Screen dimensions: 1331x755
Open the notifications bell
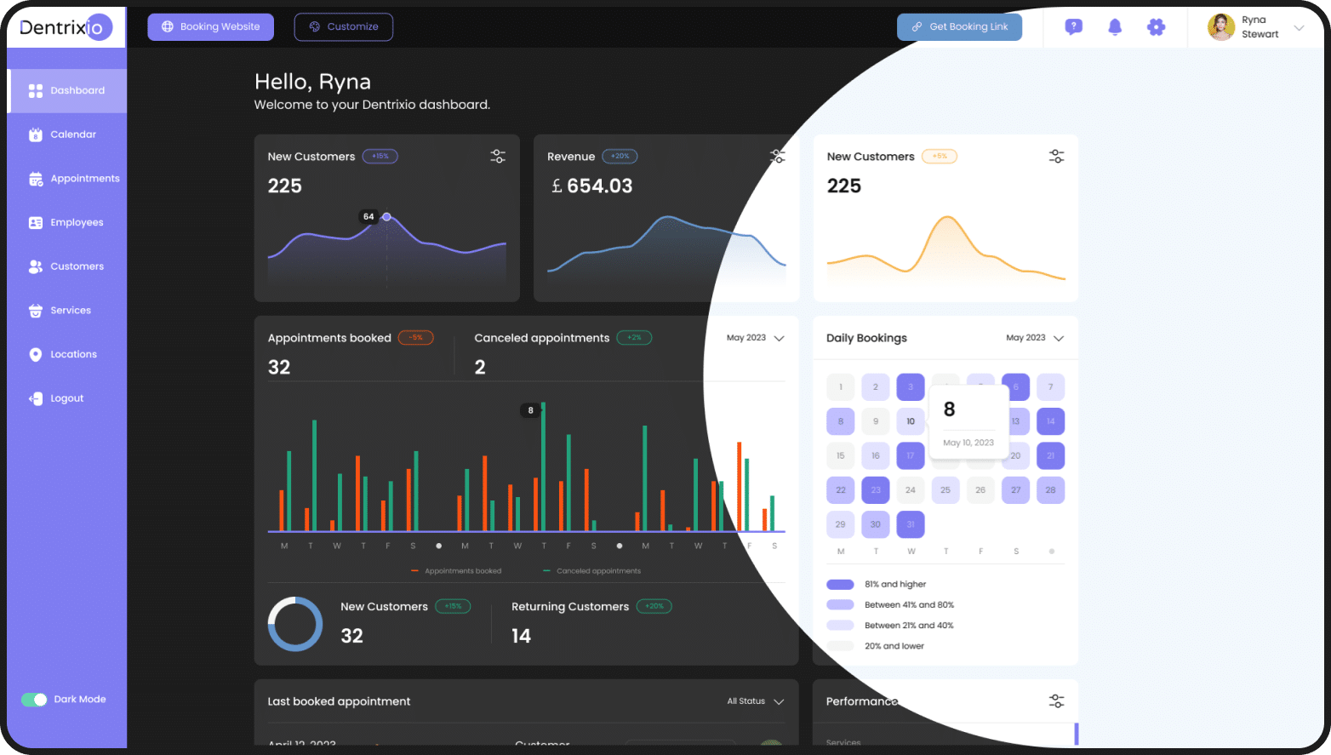point(1114,27)
